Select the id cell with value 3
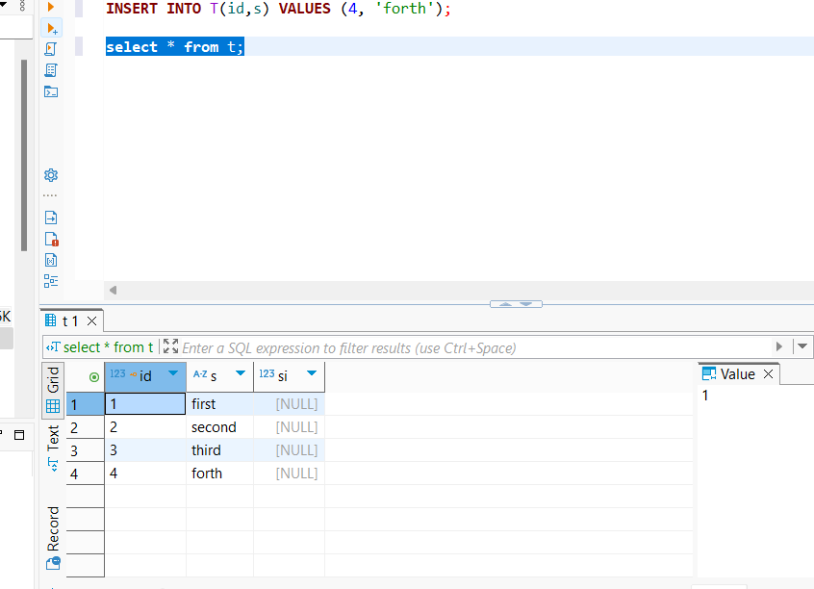The width and height of the screenshot is (814, 589). pos(145,450)
